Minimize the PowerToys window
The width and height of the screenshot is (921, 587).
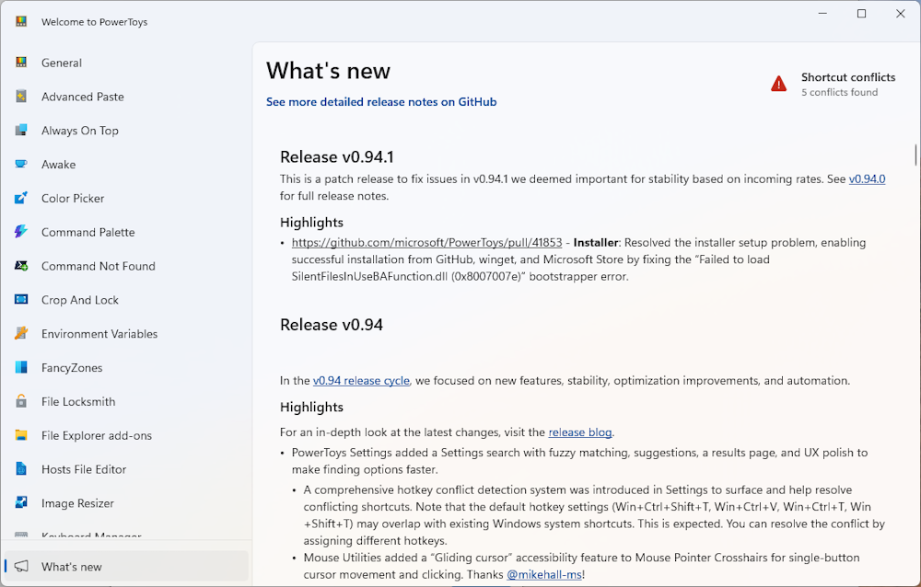click(x=822, y=14)
